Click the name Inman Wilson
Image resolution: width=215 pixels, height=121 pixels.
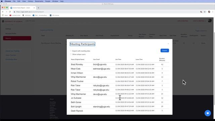click(77, 73)
